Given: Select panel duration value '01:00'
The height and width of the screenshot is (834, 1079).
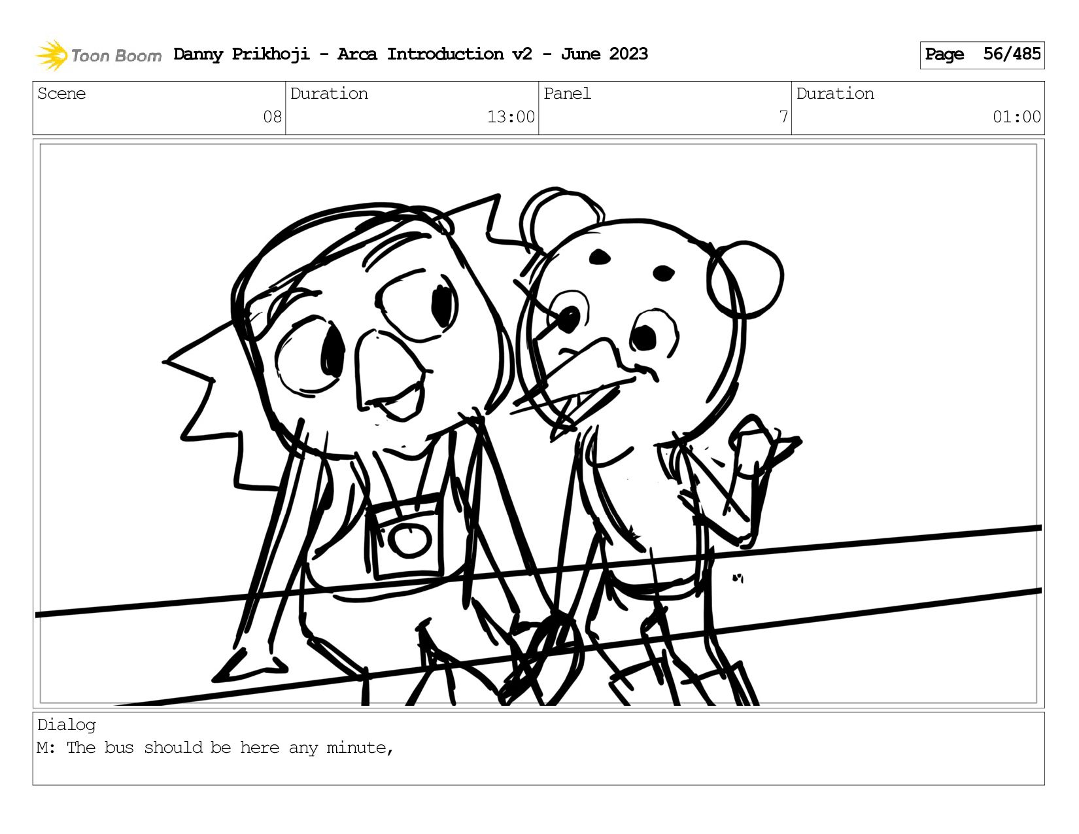Looking at the screenshot, I should coord(1017,117).
